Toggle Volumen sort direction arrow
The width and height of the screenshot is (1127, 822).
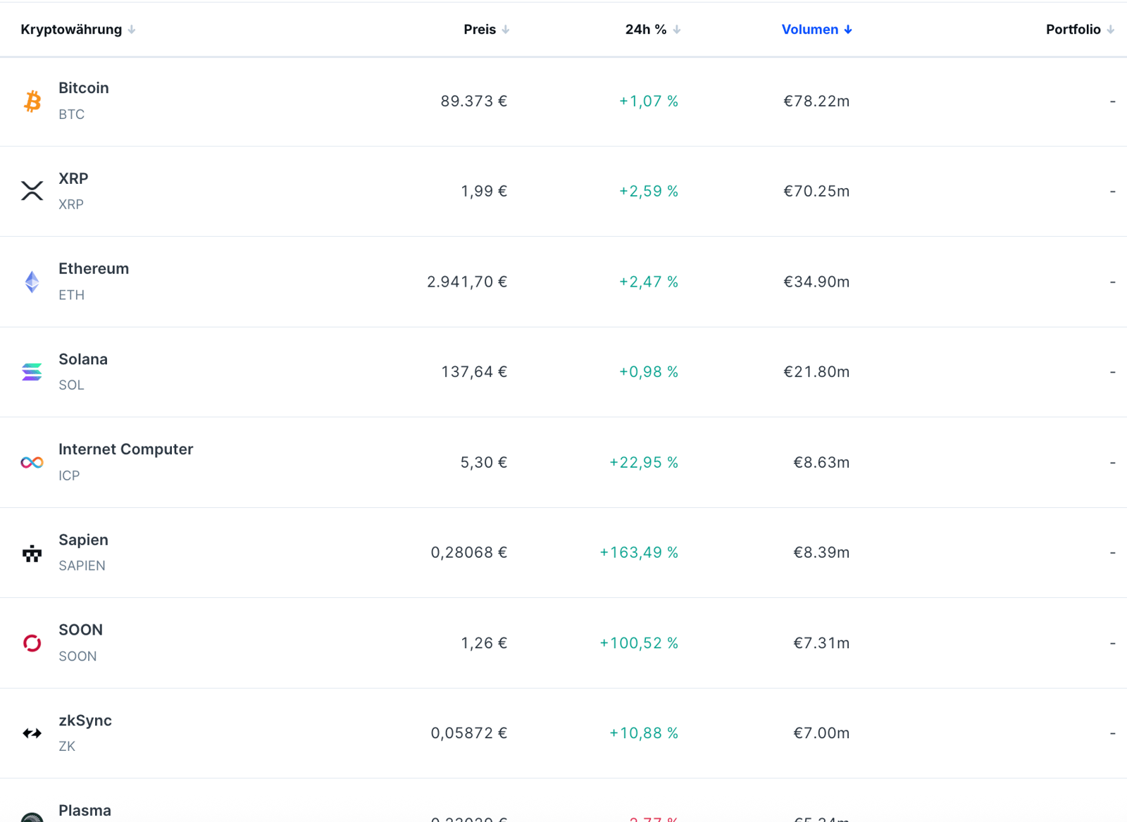[848, 30]
